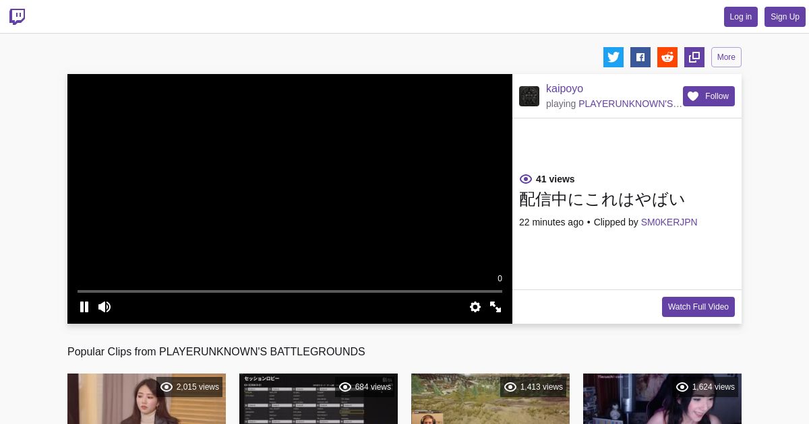The image size is (809, 424).
Task: Share clip on Reddit
Action: click(667, 57)
